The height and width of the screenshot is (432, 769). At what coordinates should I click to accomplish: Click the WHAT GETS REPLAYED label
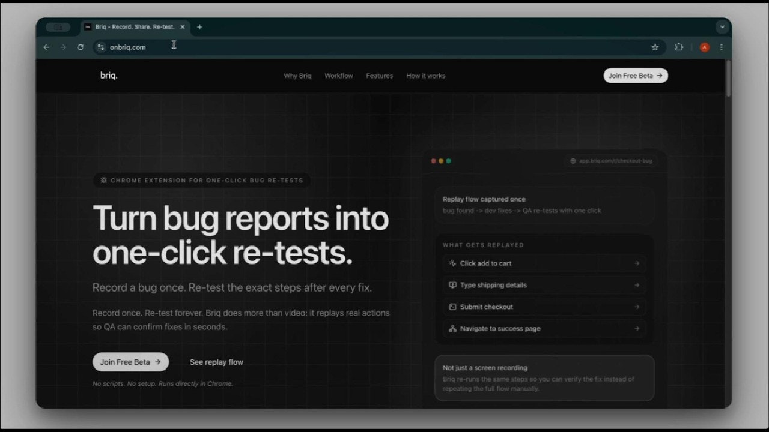pos(484,245)
